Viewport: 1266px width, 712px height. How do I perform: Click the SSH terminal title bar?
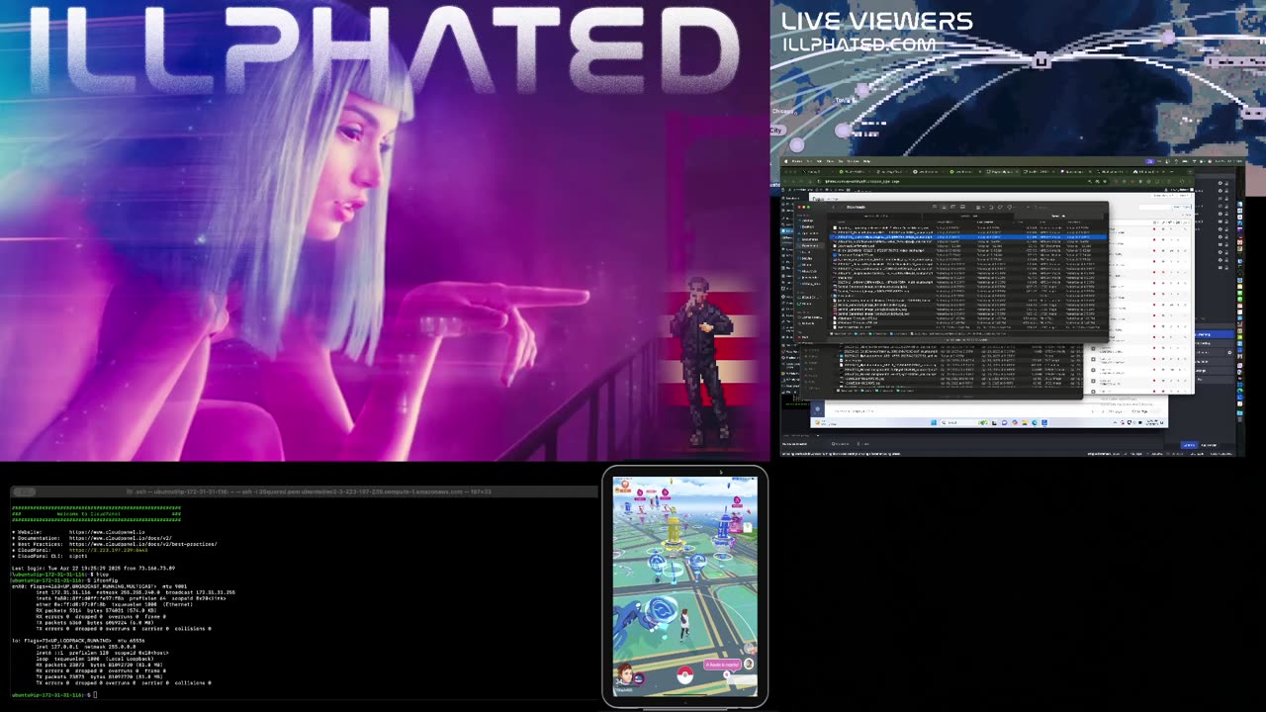tap(304, 491)
